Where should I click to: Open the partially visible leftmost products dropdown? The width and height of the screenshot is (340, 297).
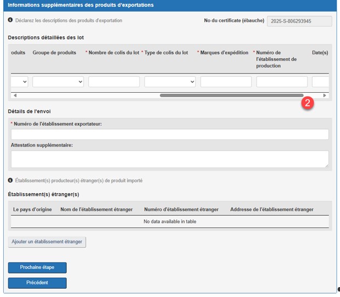20,82
